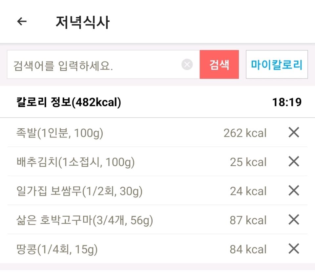Click the 87 kcal value
This screenshot has height=276, width=315.
pyautogui.click(x=248, y=220)
